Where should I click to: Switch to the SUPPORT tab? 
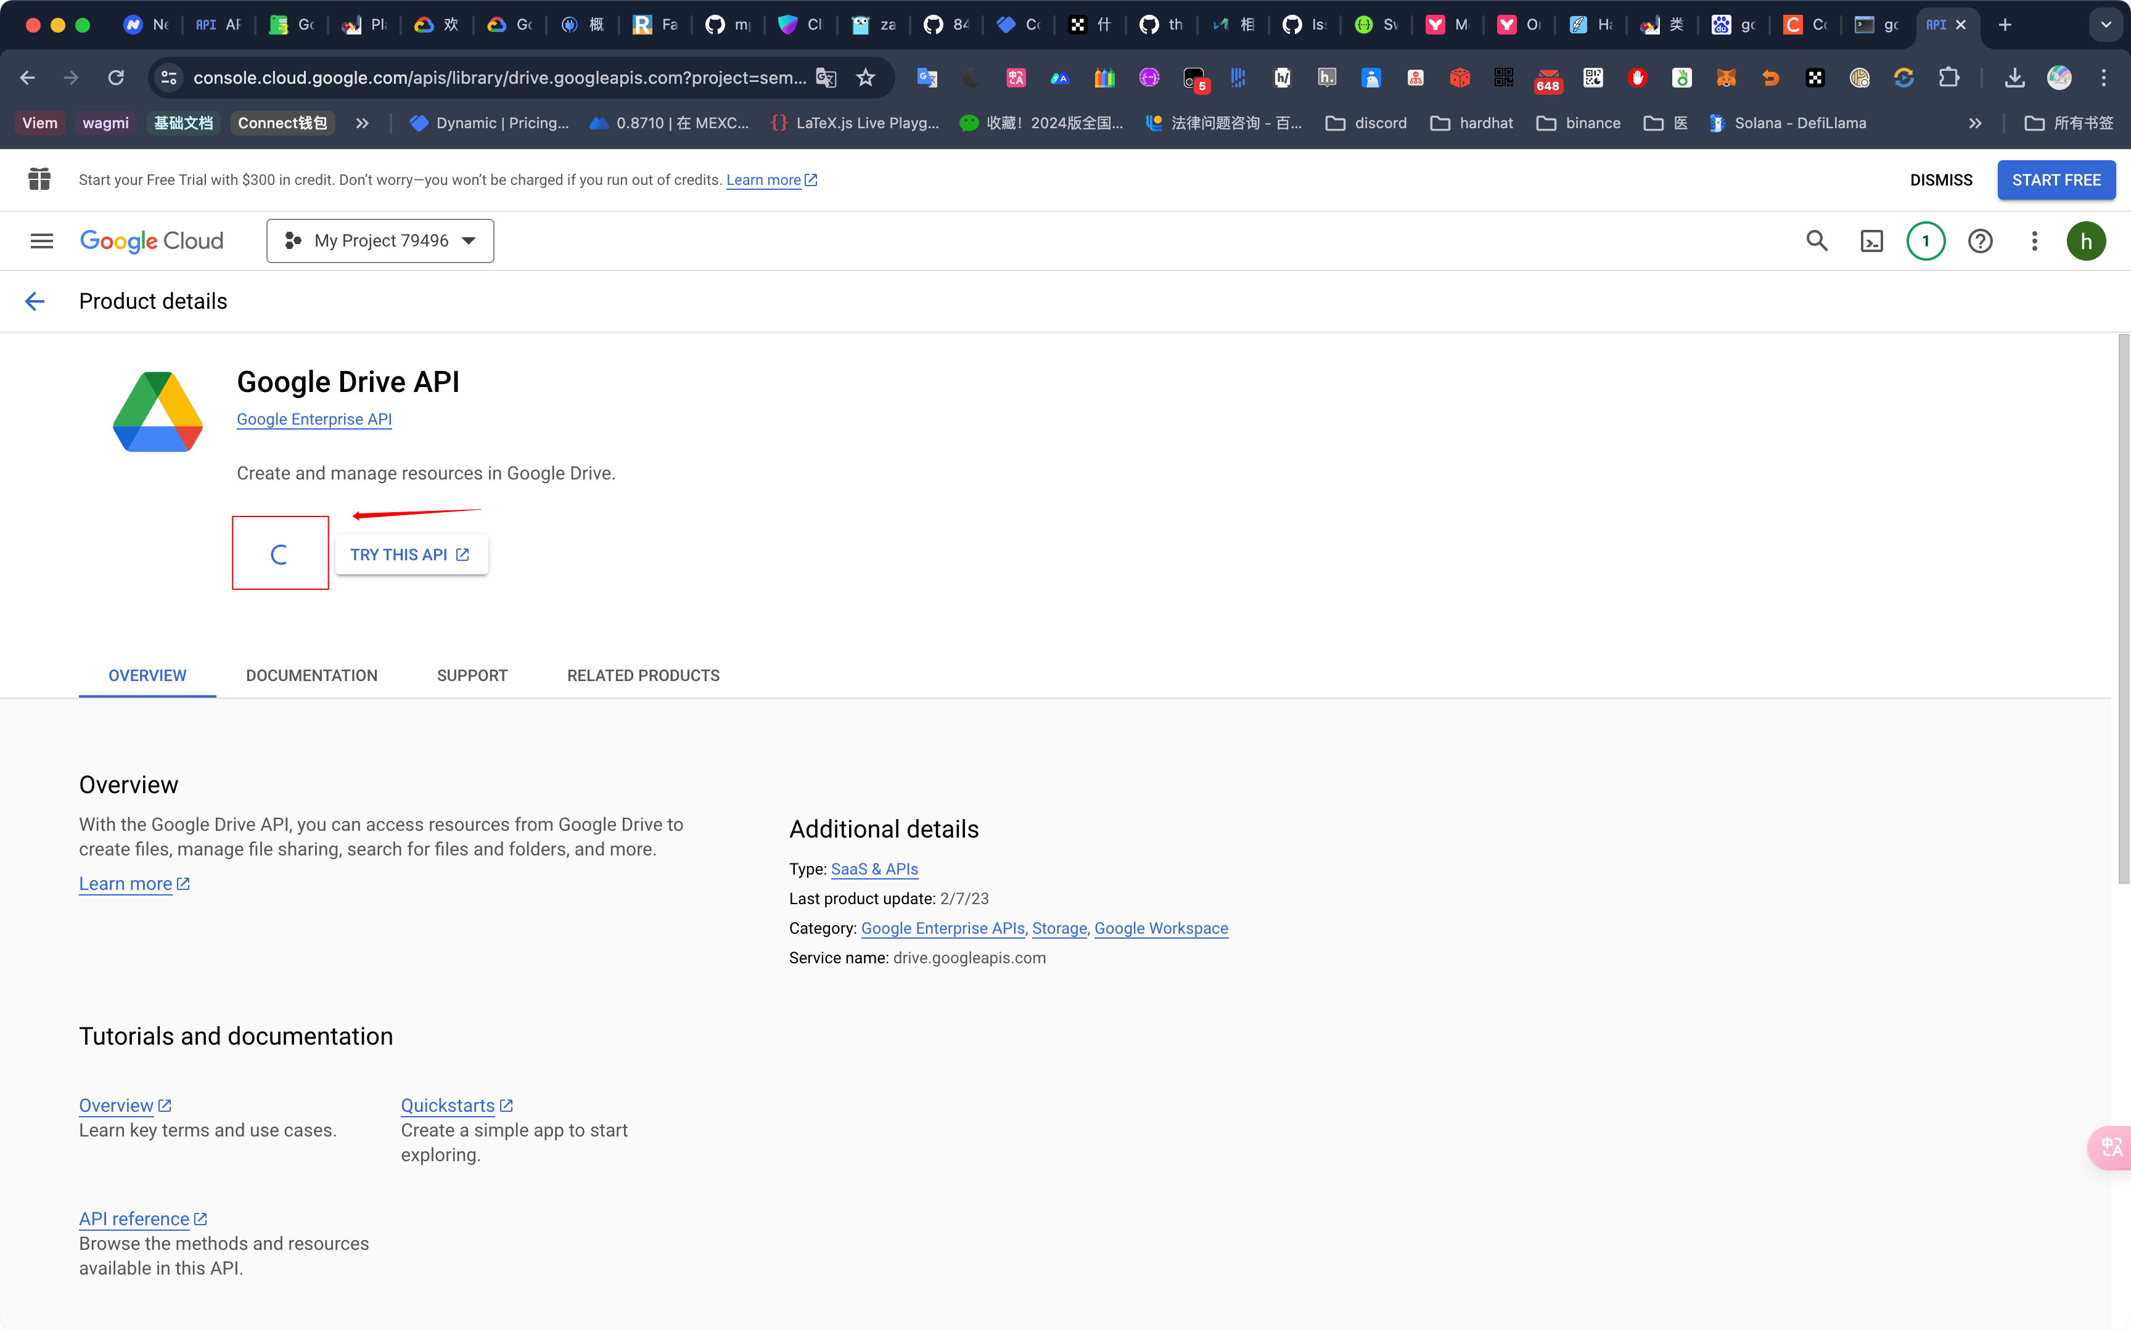pyautogui.click(x=472, y=675)
